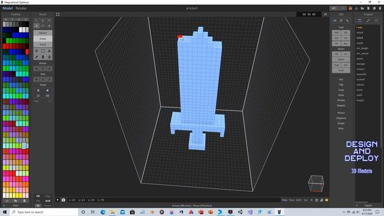Click the Erase brush button
The height and width of the screenshot is (216, 384).
[x=43, y=38]
